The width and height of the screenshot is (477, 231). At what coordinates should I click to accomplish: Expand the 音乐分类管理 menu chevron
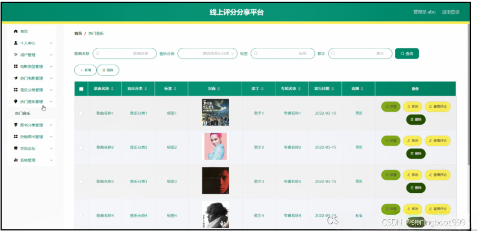51,90
